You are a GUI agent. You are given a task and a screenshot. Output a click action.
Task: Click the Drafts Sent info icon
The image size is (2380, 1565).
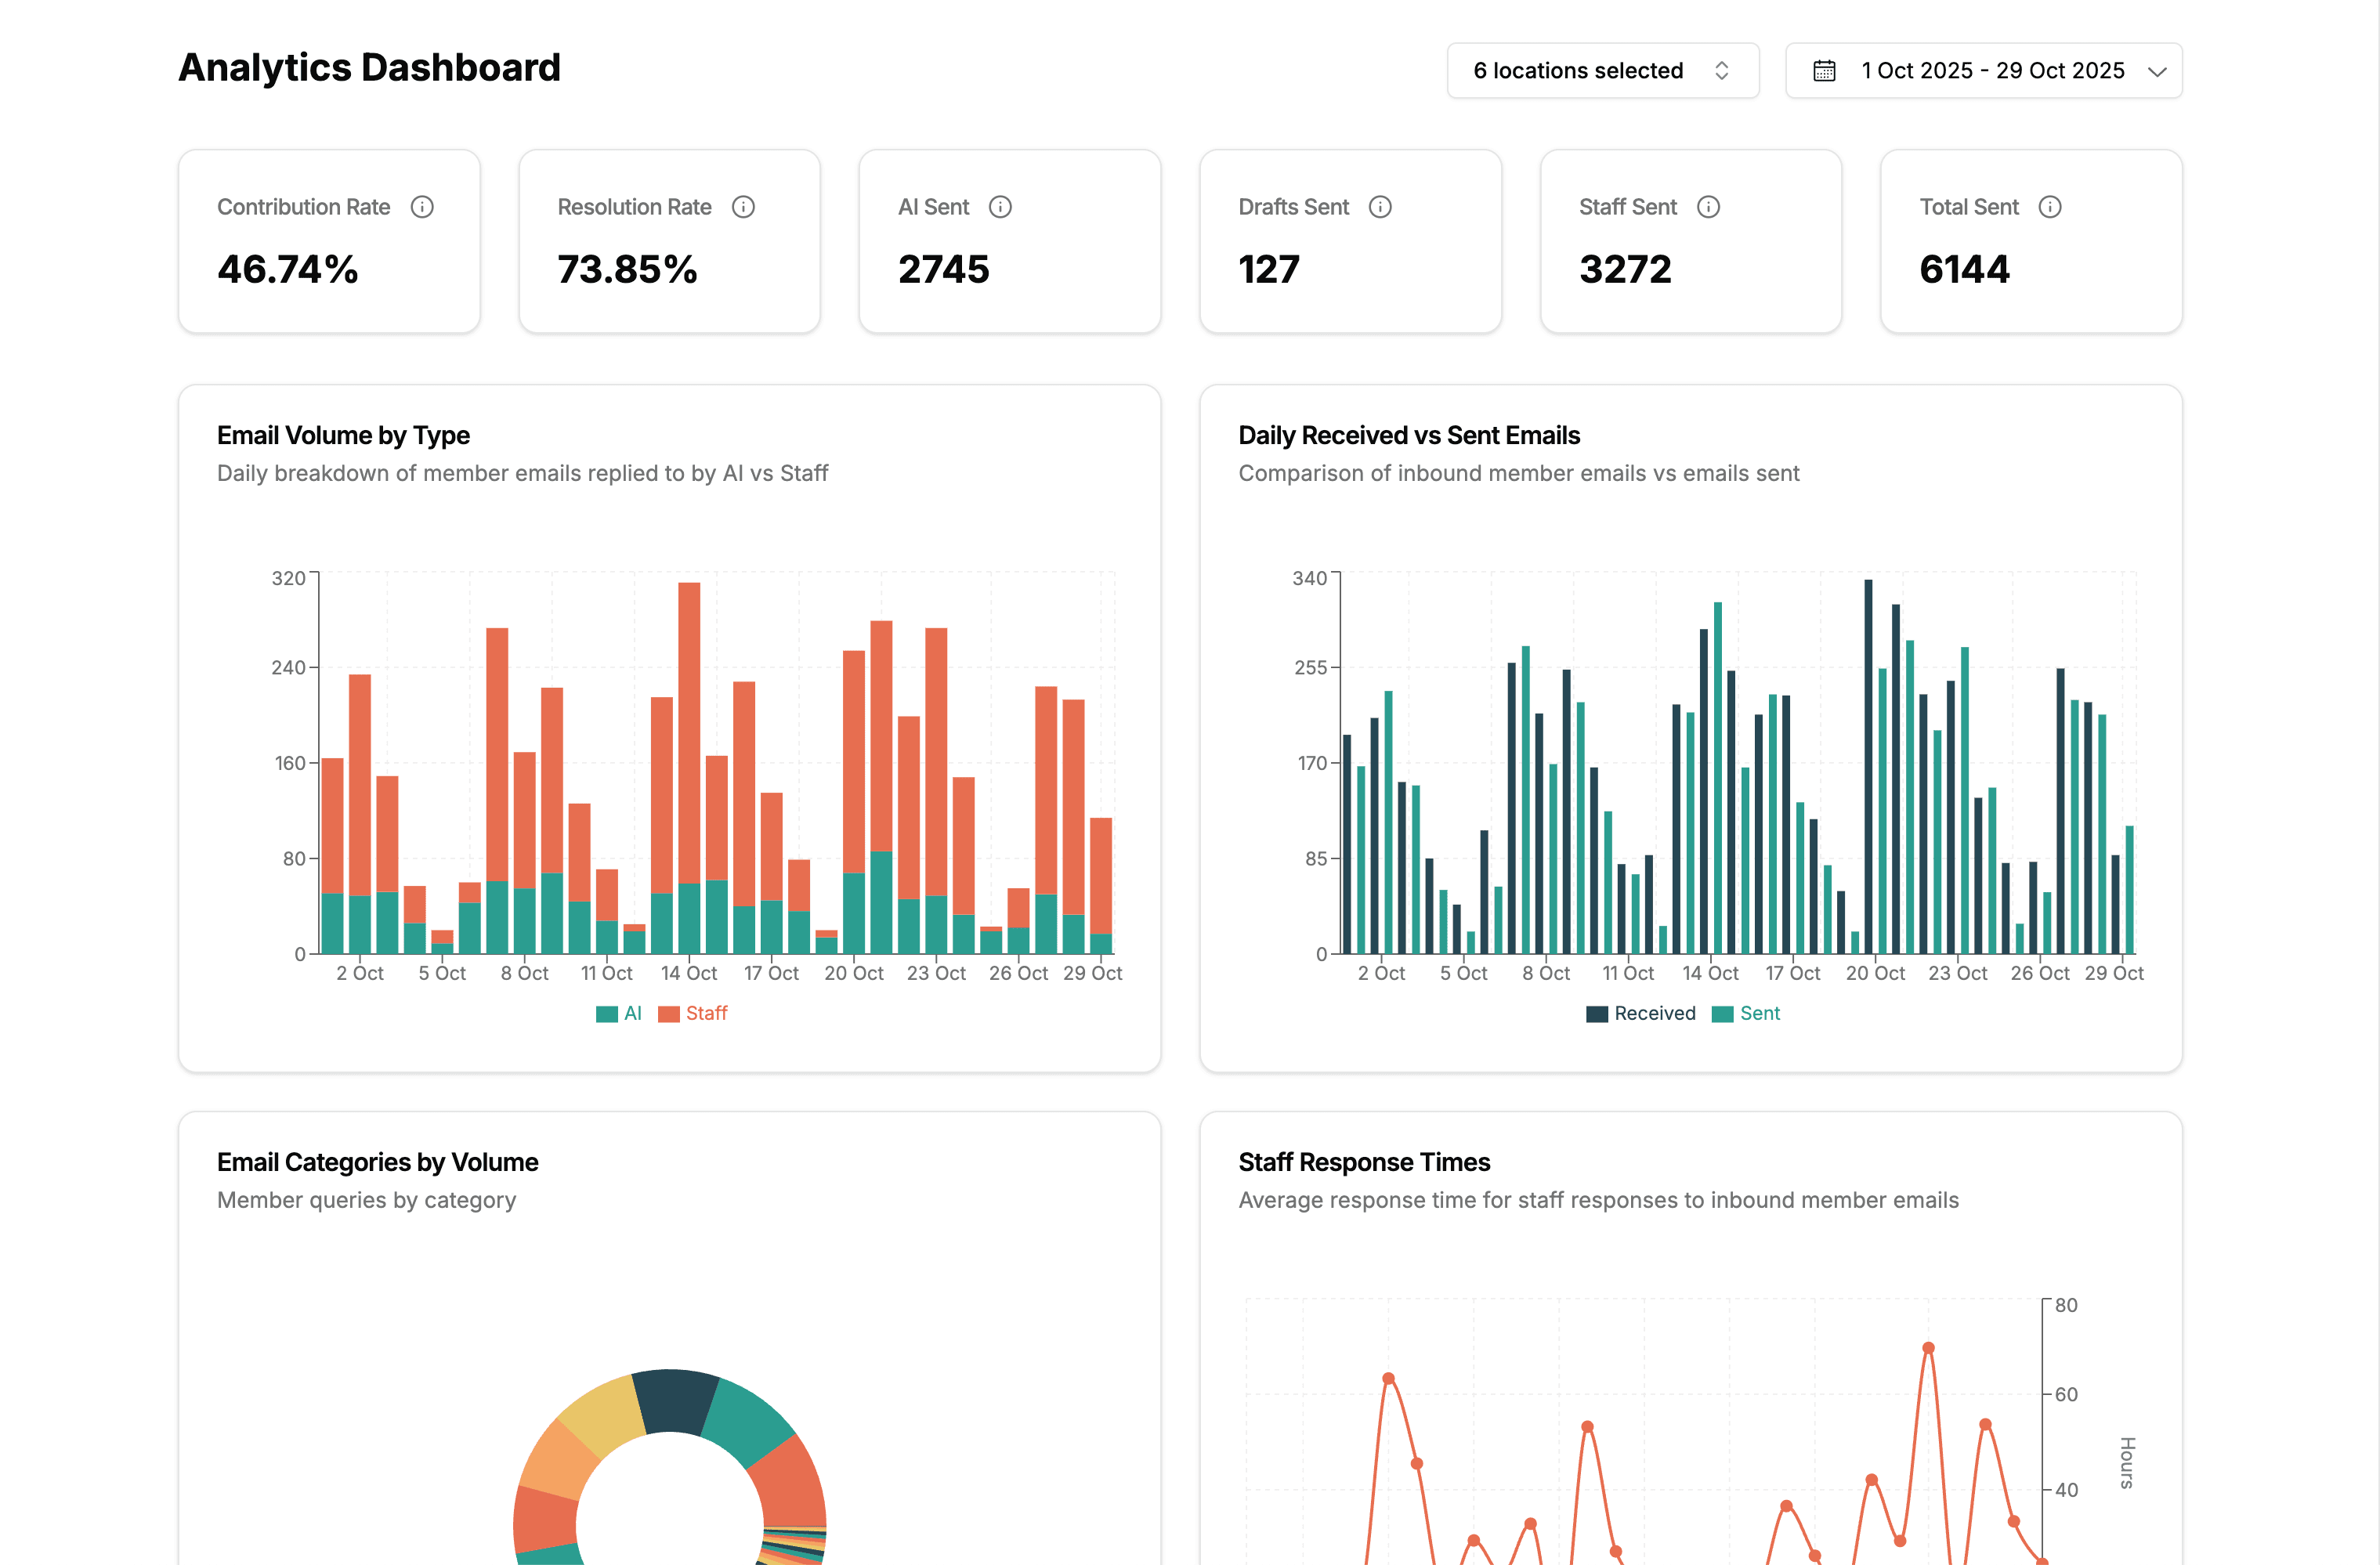pos(1382,207)
